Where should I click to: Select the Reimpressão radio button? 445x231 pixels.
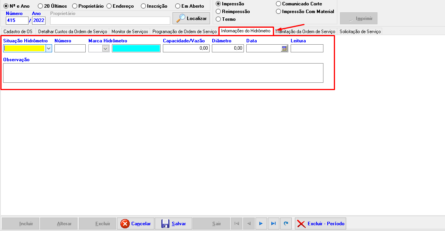(218, 12)
